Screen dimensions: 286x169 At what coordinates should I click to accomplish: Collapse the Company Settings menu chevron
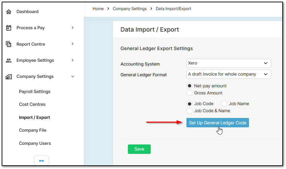coord(73,77)
